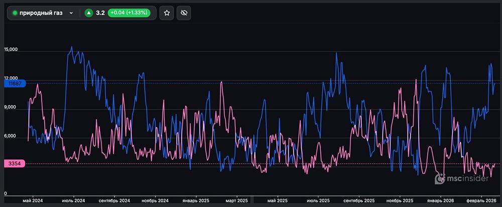Toggle the crossed-eye hide series button
Viewport: 502px width, 207px height.
[184, 13]
